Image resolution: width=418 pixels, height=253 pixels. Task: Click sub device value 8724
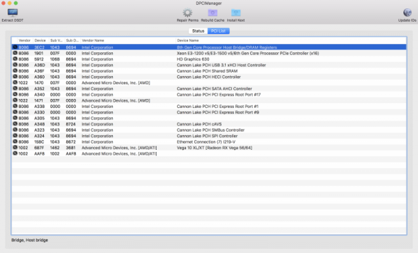tap(71, 124)
